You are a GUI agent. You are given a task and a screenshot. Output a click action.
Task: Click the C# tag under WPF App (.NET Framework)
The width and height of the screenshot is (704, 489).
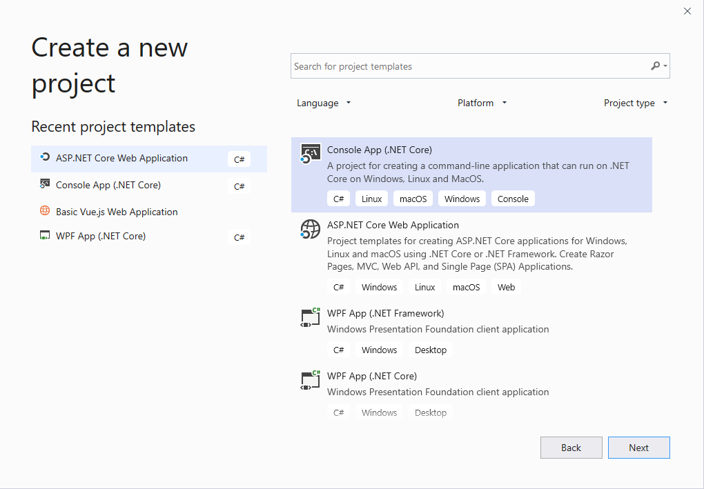pos(338,350)
